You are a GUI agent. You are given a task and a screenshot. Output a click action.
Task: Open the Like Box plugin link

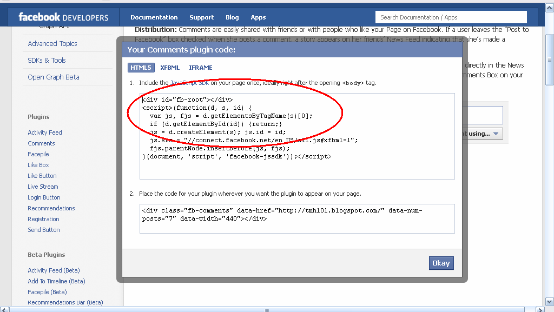(38, 165)
